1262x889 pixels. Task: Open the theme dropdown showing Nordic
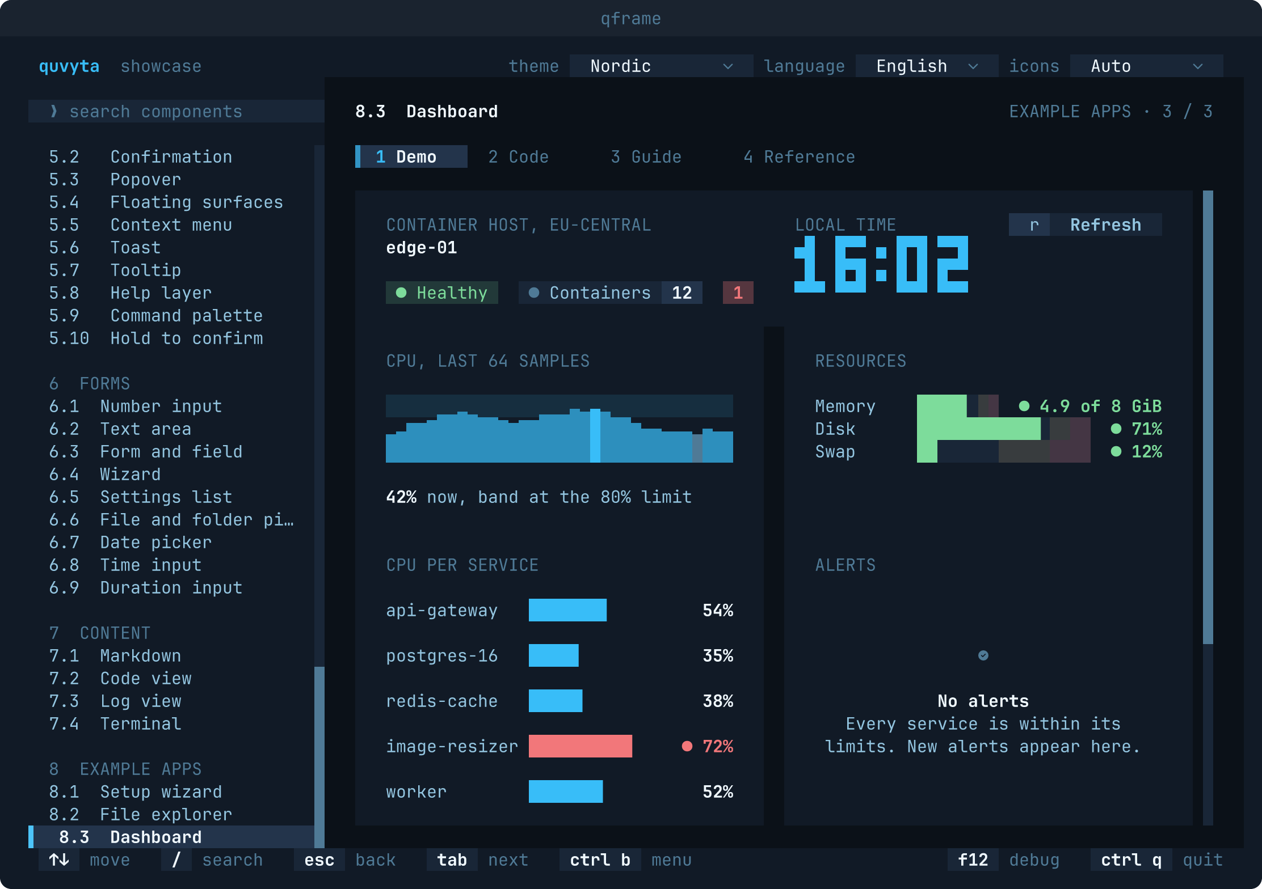[661, 66]
